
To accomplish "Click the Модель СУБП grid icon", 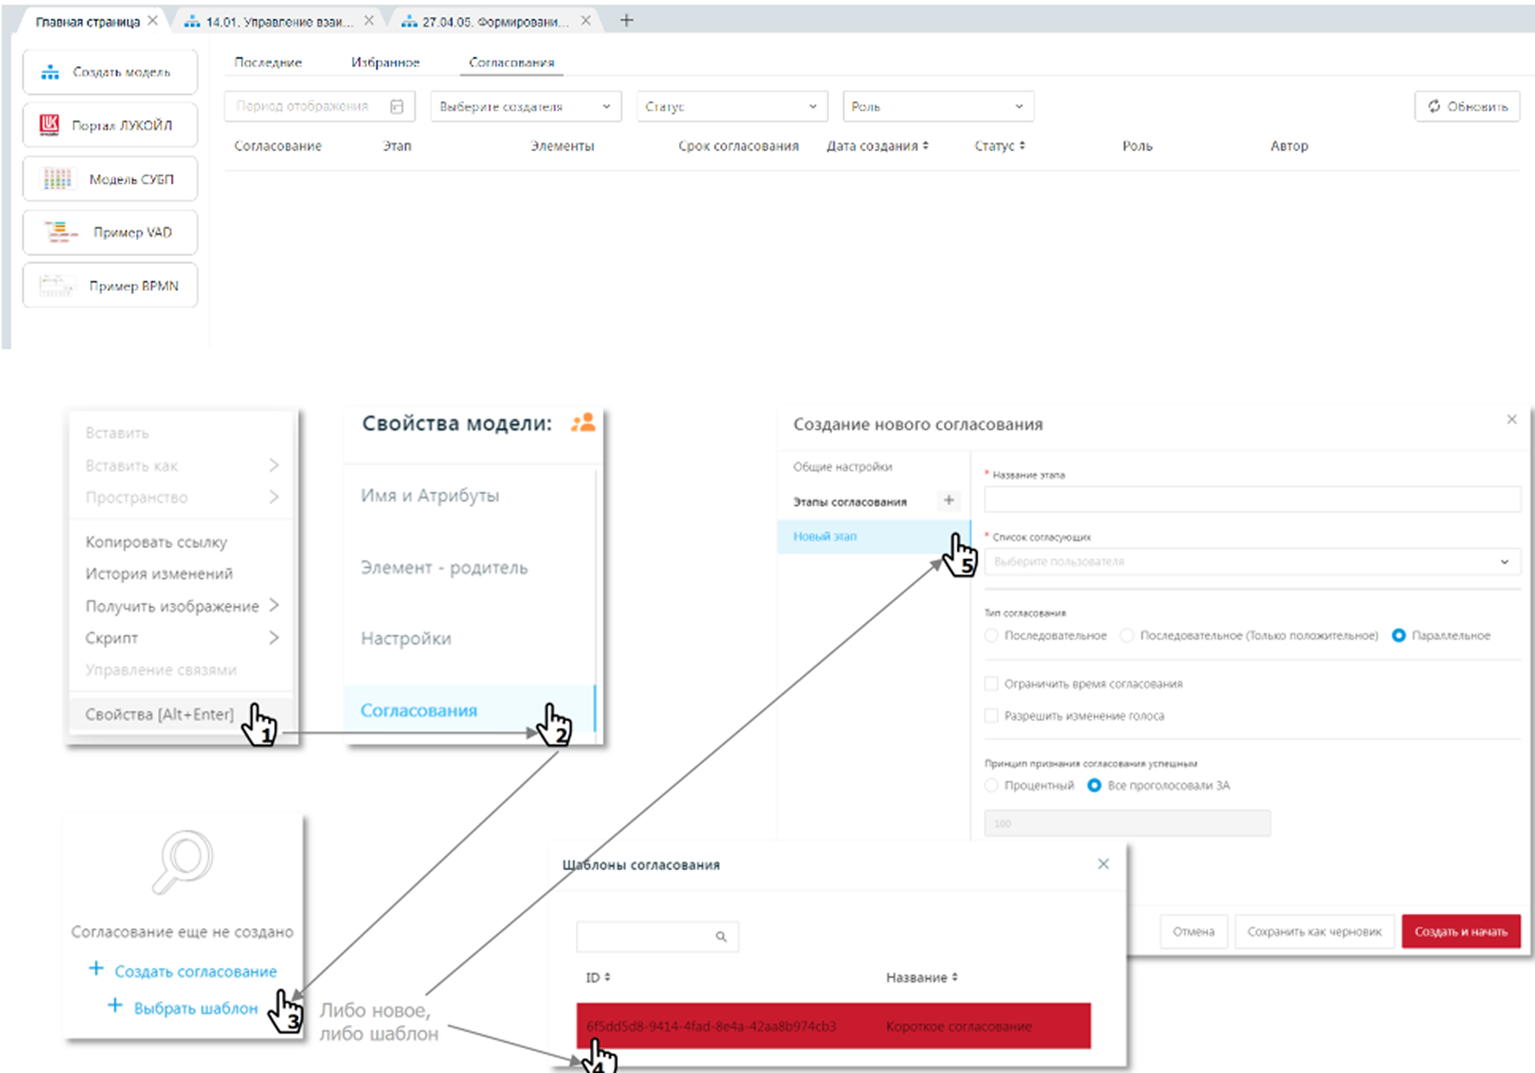I will tap(58, 178).
